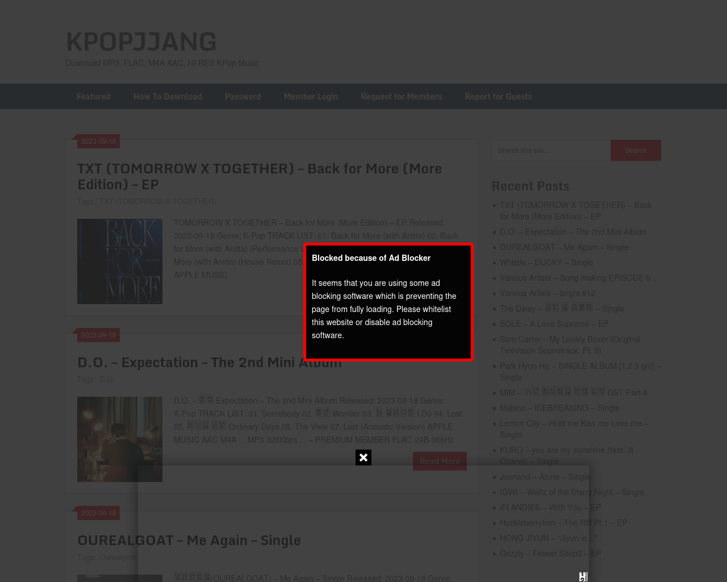This screenshot has height=582, width=727.
Task: Open the Featured menu item
Action: pyautogui.click(x=94, y=97)
